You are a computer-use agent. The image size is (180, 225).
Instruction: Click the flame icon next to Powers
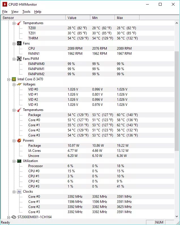(x=19, y=140)
